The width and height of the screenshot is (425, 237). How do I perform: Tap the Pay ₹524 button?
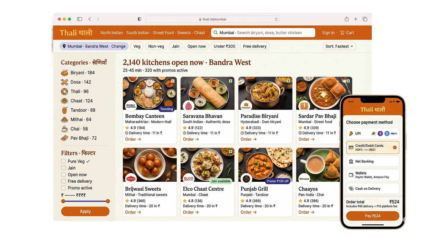point(373,216)
